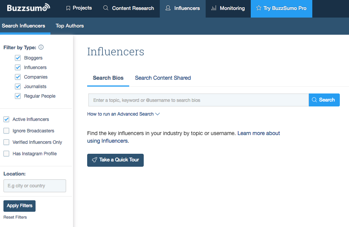
Task: Uncheck the Journalists checkbox
Action: 18,86
